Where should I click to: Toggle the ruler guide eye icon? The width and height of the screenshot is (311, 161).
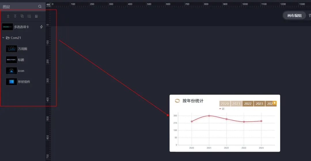(48, 5)
